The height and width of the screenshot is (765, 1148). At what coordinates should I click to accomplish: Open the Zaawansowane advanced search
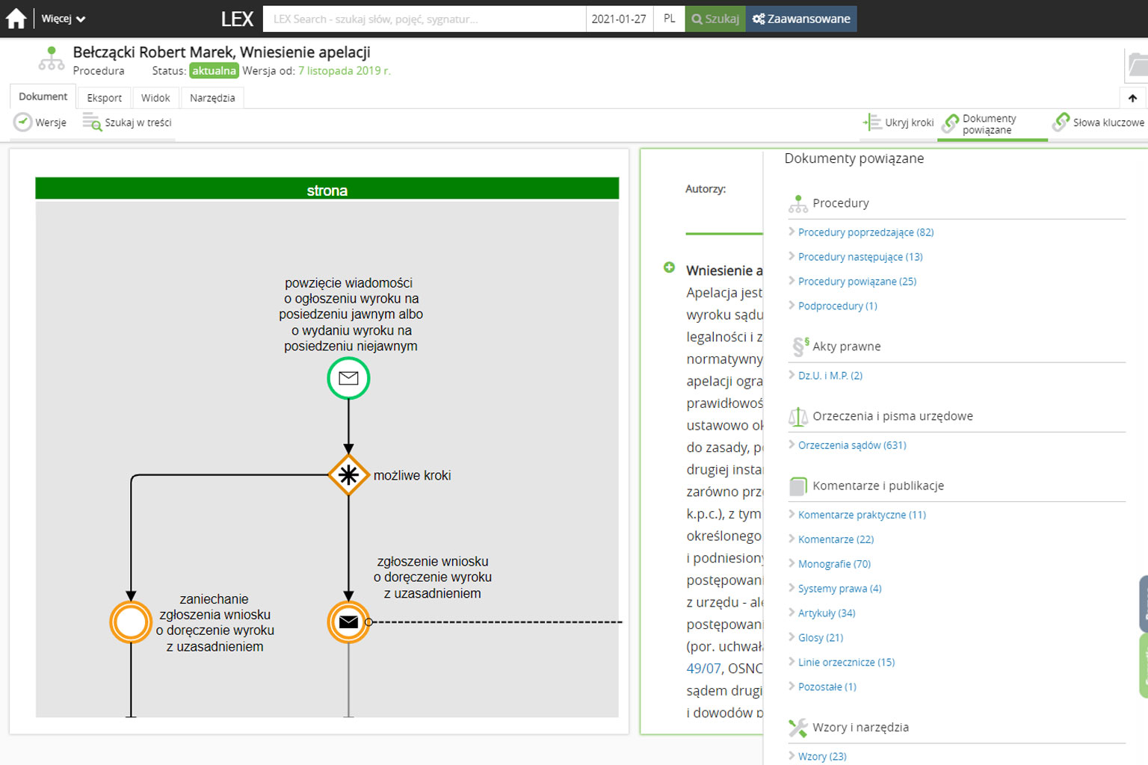point(801,19)
